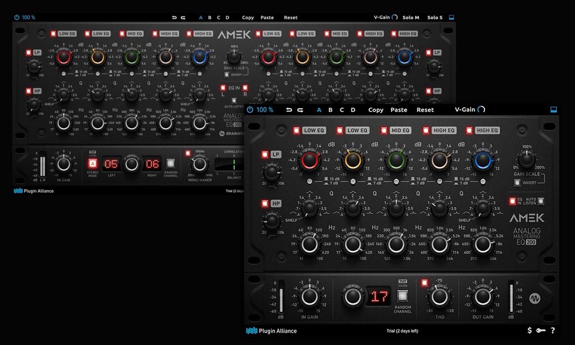Screen dimensions: 575x345
Task: Click the OUT GAIN knob in front window
Action: point(482,297)
